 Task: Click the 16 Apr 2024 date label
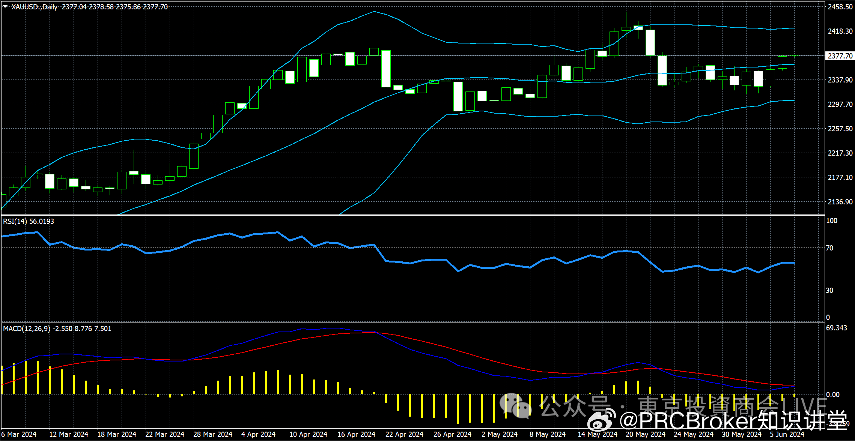coord(357,434)
